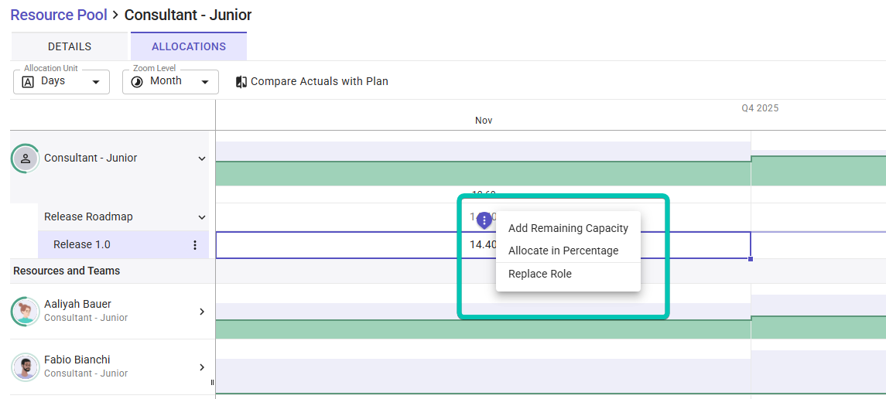Collapse the Release Roadmap group
886x399 pixels.
[x=202, y=217]
